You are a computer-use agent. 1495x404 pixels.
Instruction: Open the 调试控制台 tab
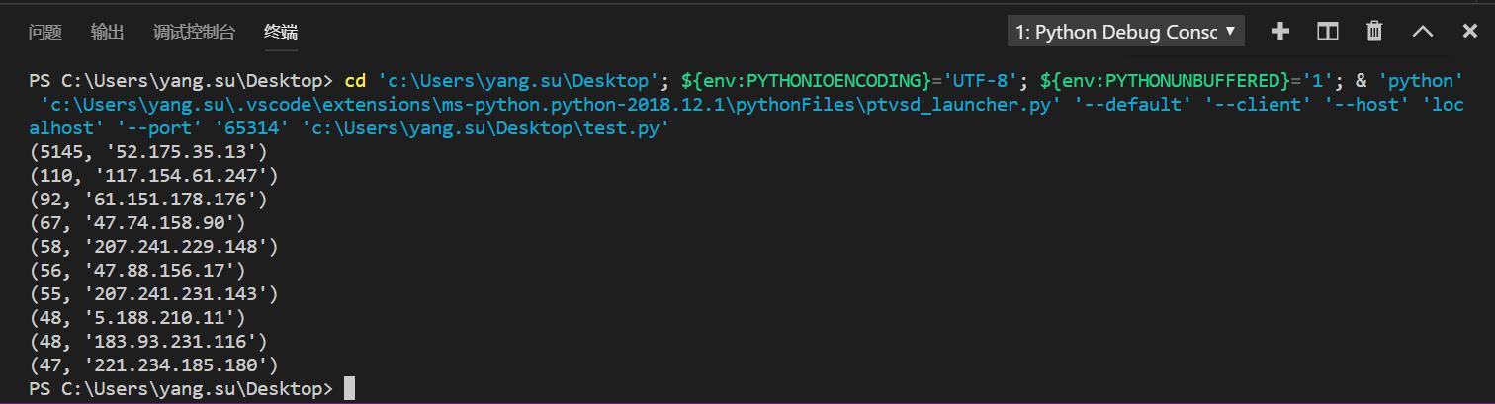[x=194, y=32]
